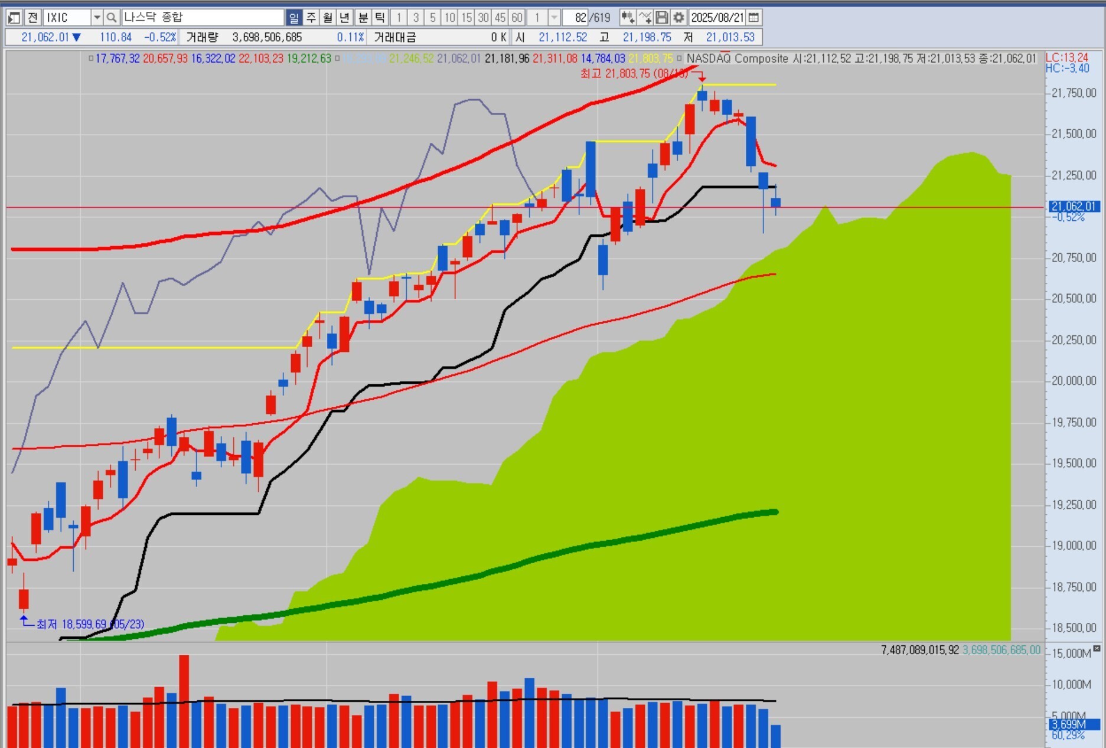The width and height of the screenshot is (1106, 748).
Task: Click the 전 button
Action: click(32, 18)
